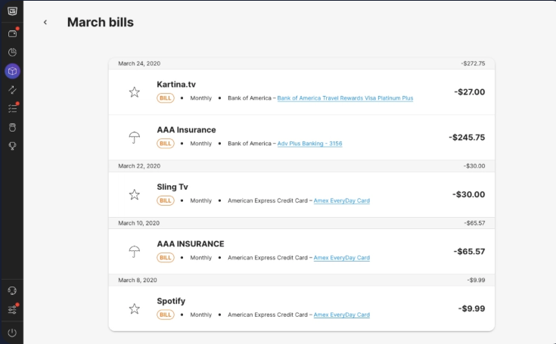Click the BILL badge on Kartina.tv
Screen dimensions: 556x344
pyautogui.click(x=166, y=98)
